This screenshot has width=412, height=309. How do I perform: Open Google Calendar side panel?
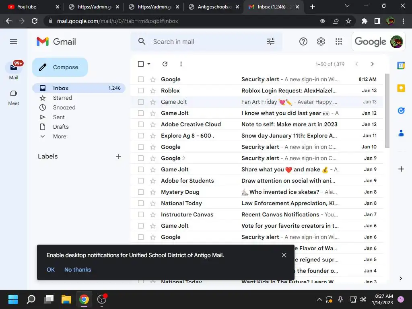401,66
